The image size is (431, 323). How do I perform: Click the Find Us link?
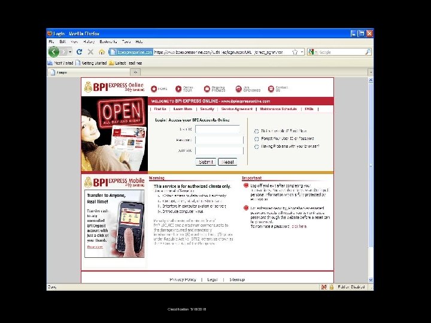pyautogui.click(x=160, y=109)
